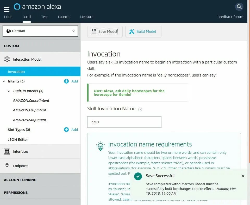The height and width of the screenshot is (205, 250).
Task: Switch to the Test tab
Action: (44, 17)
